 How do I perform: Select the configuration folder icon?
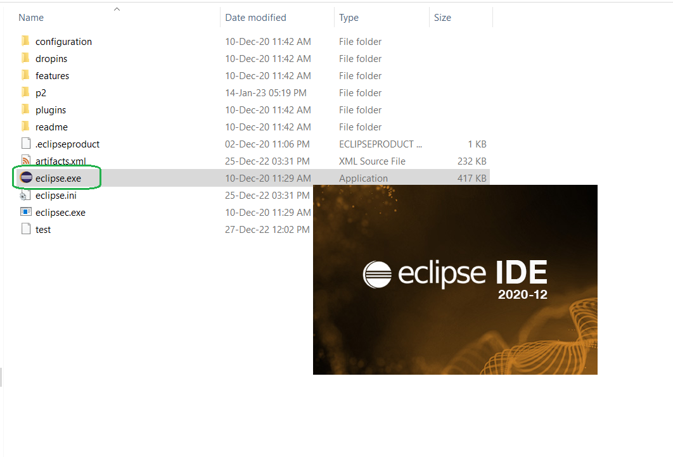tap(26, 41)
